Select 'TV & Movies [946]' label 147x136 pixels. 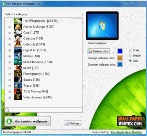coord(36,92)
